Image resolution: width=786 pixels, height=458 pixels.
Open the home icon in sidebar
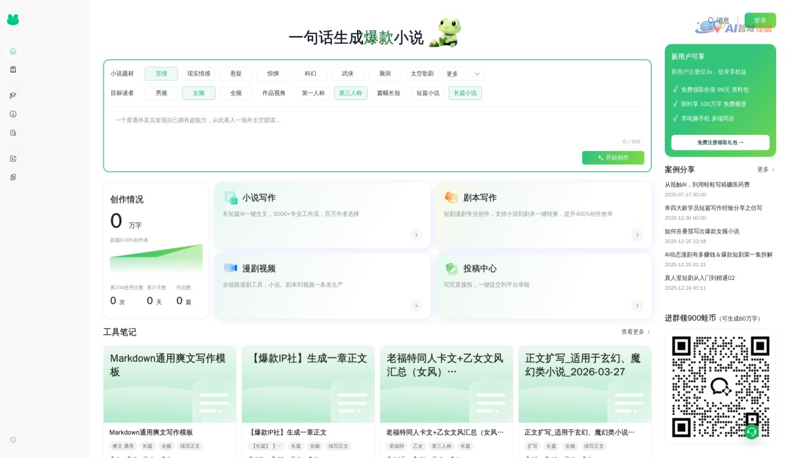(x=13, y=51)
